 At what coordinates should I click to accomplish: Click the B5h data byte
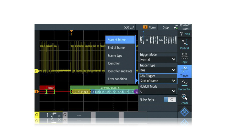[97, 92]
